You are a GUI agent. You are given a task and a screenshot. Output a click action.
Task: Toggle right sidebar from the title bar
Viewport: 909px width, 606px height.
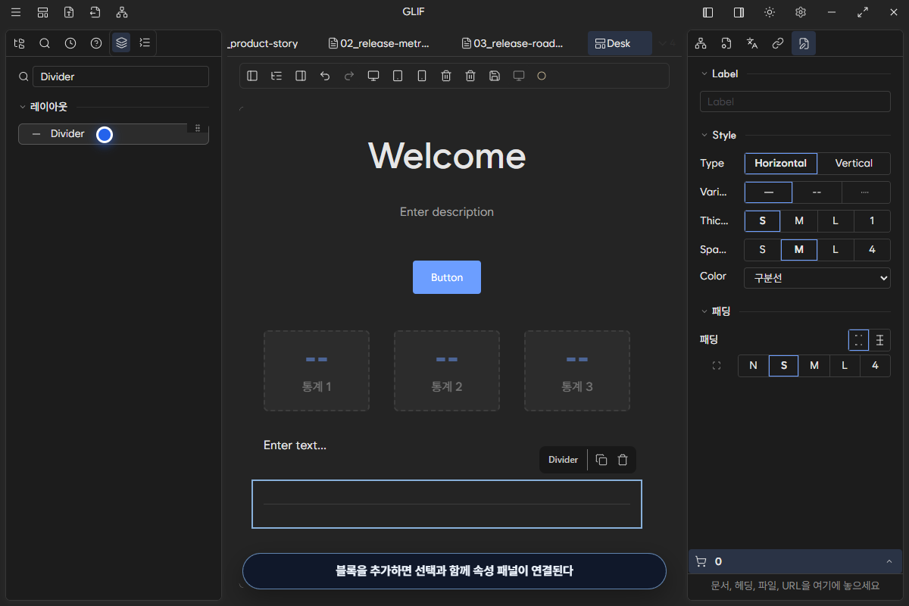739,12
